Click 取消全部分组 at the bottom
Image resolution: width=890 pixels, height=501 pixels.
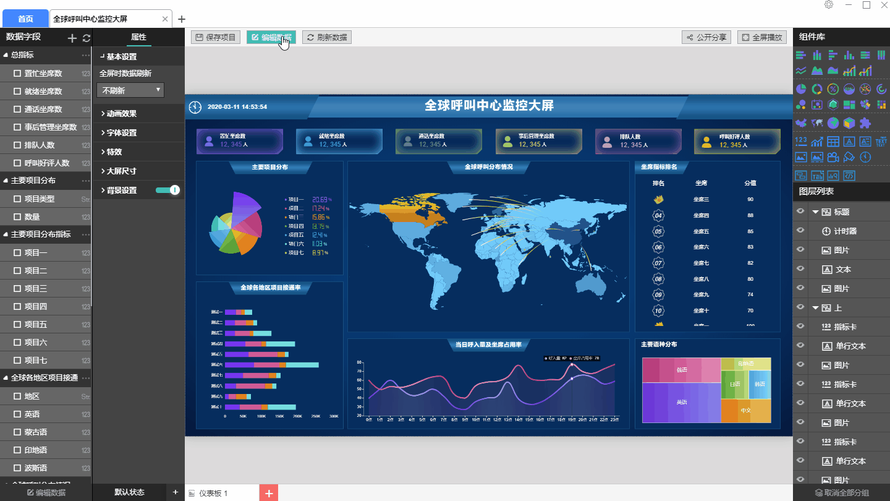(x=841, y=493)
